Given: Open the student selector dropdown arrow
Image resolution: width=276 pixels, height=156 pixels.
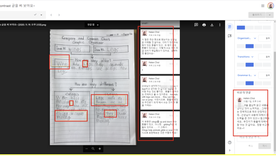Looking at the screenshot, I should (41, 15).
